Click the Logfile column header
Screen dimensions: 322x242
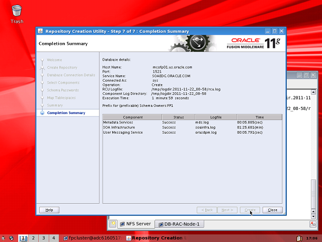pos(216,117)
